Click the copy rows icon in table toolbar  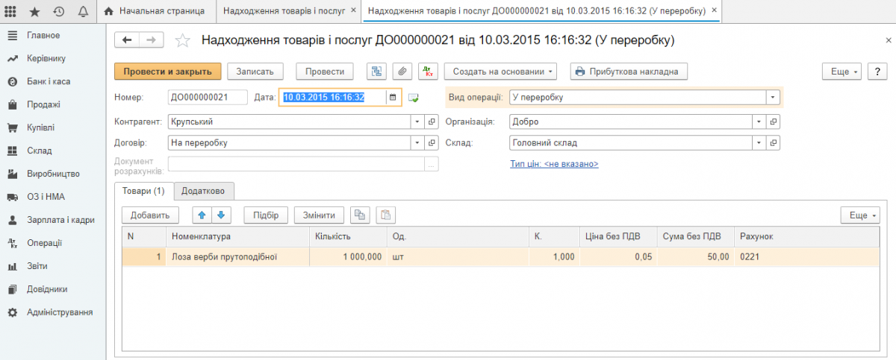coord(361,215)
